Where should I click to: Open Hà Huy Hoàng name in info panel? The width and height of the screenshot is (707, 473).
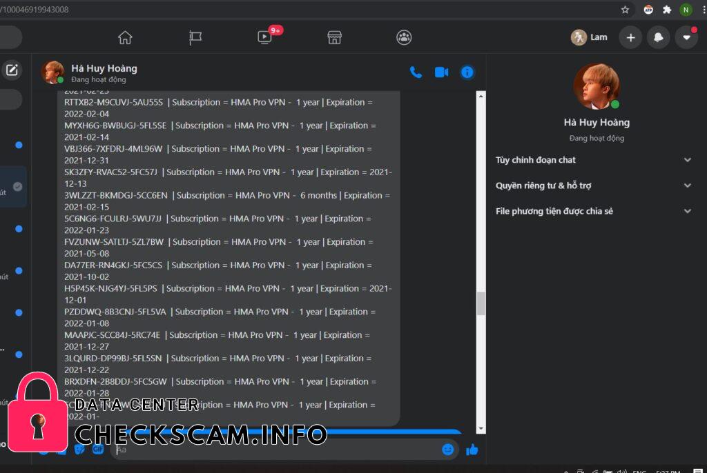[597, 123]
